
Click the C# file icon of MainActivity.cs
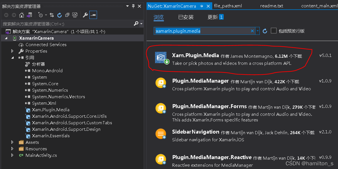[21, 155]
